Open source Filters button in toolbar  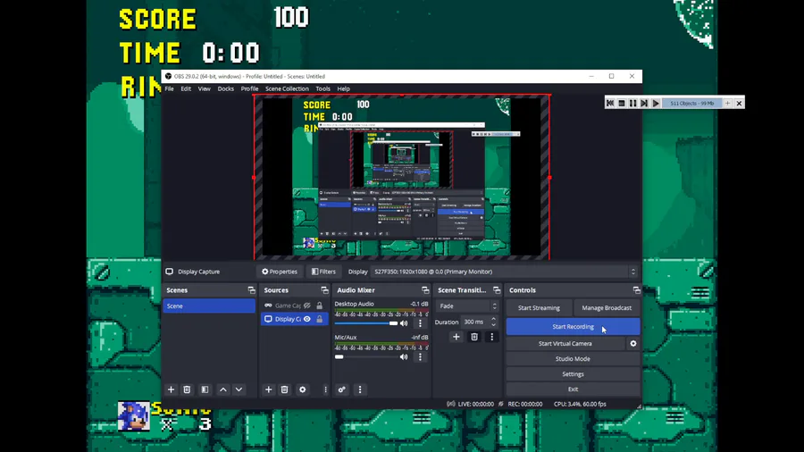tap(323, 272)
